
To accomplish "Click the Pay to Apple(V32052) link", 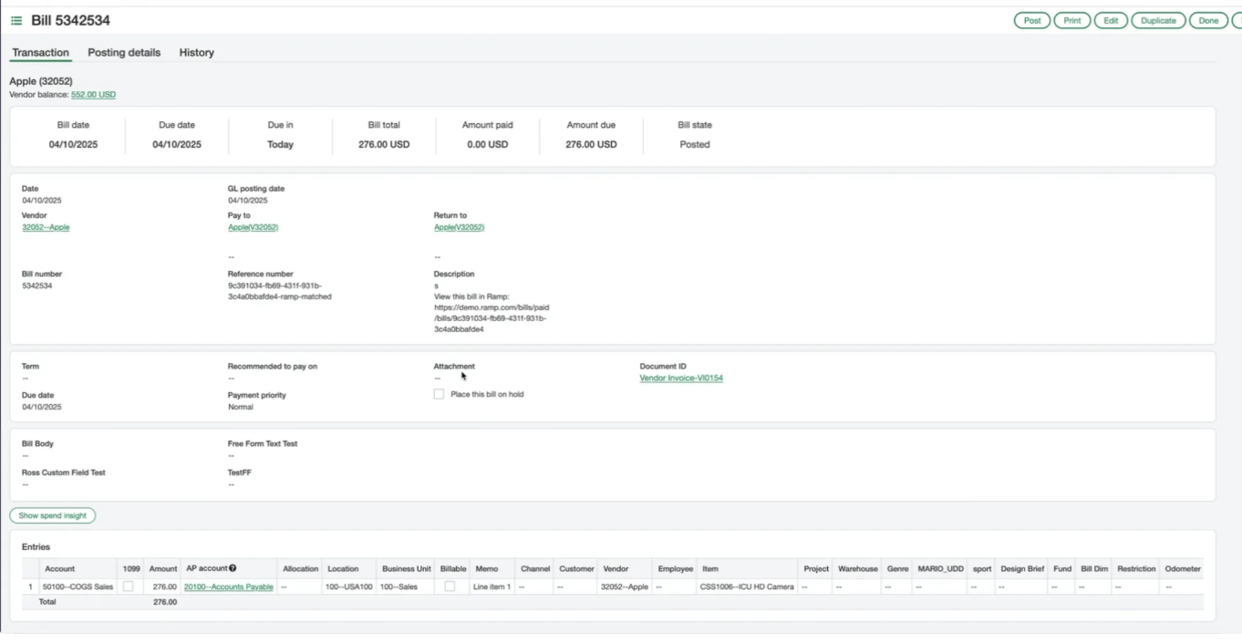I will pyautogui.click(x=253, y=227).
